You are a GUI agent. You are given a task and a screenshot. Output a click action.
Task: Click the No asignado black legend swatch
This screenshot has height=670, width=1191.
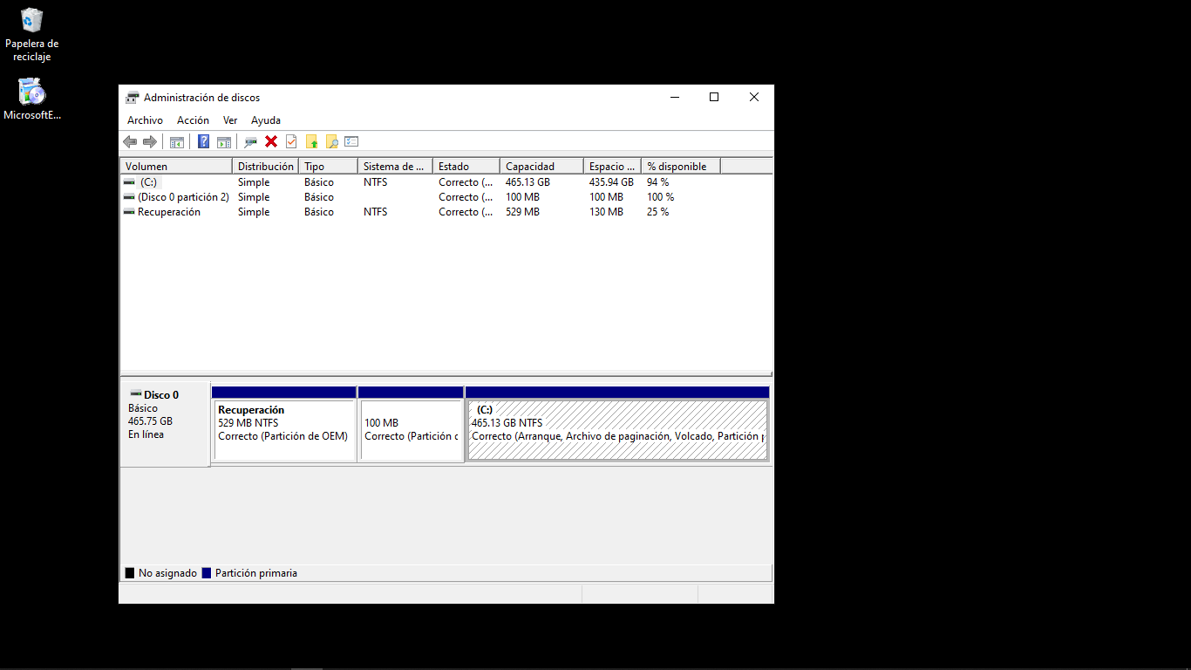point(130,573)
